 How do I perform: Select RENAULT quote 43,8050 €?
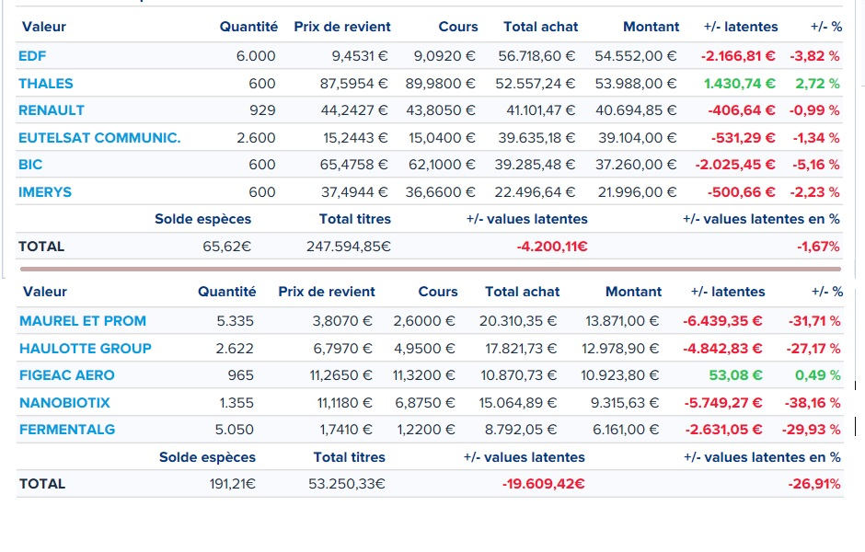point(441,110)
